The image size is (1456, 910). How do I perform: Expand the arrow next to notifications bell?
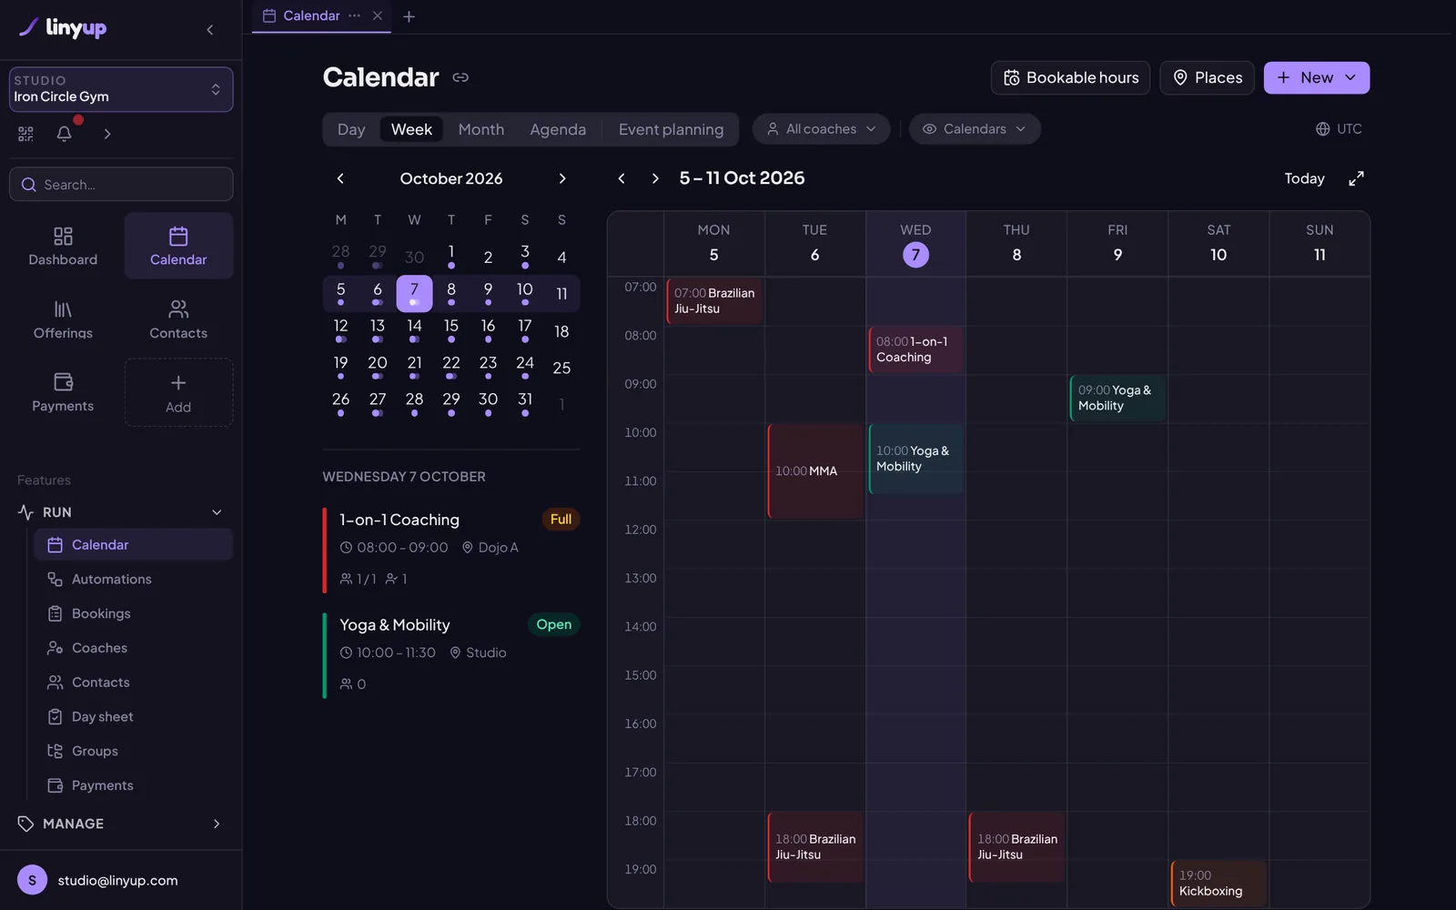(107, 134)
